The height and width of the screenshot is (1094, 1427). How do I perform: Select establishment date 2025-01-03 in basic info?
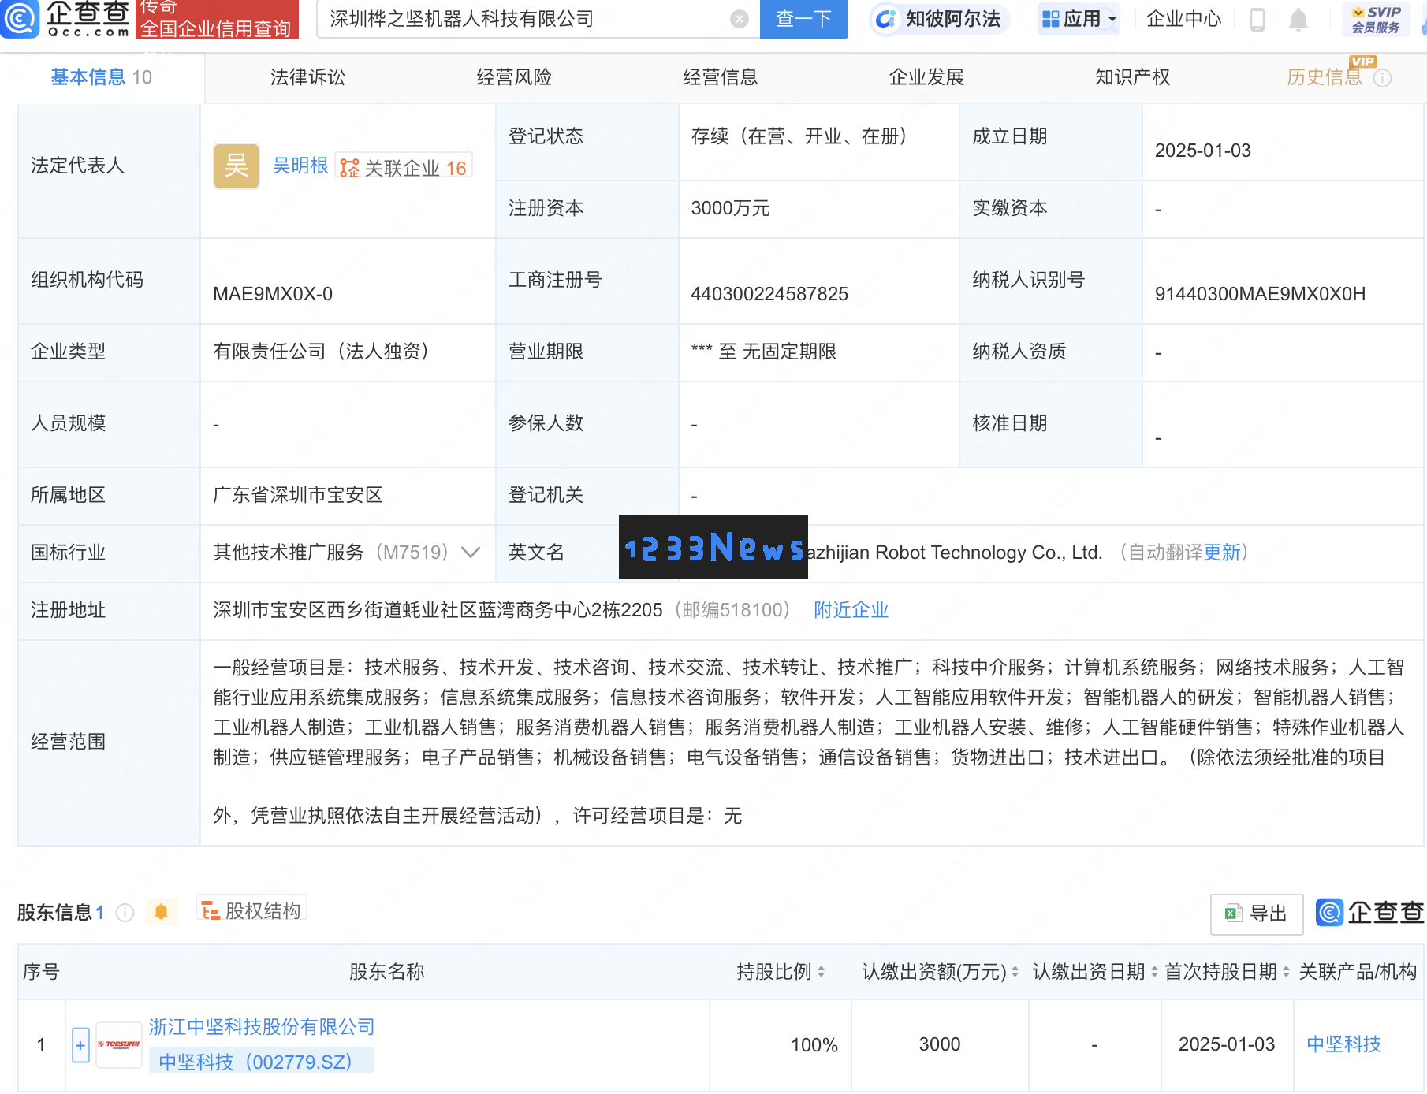(1202, 151)
